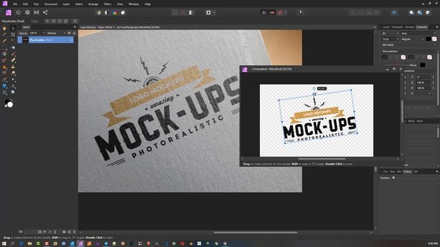This screenshot has width=440, height=247.
Task: Open the Arial font family dropdown
Action: (x=419, y=34)
